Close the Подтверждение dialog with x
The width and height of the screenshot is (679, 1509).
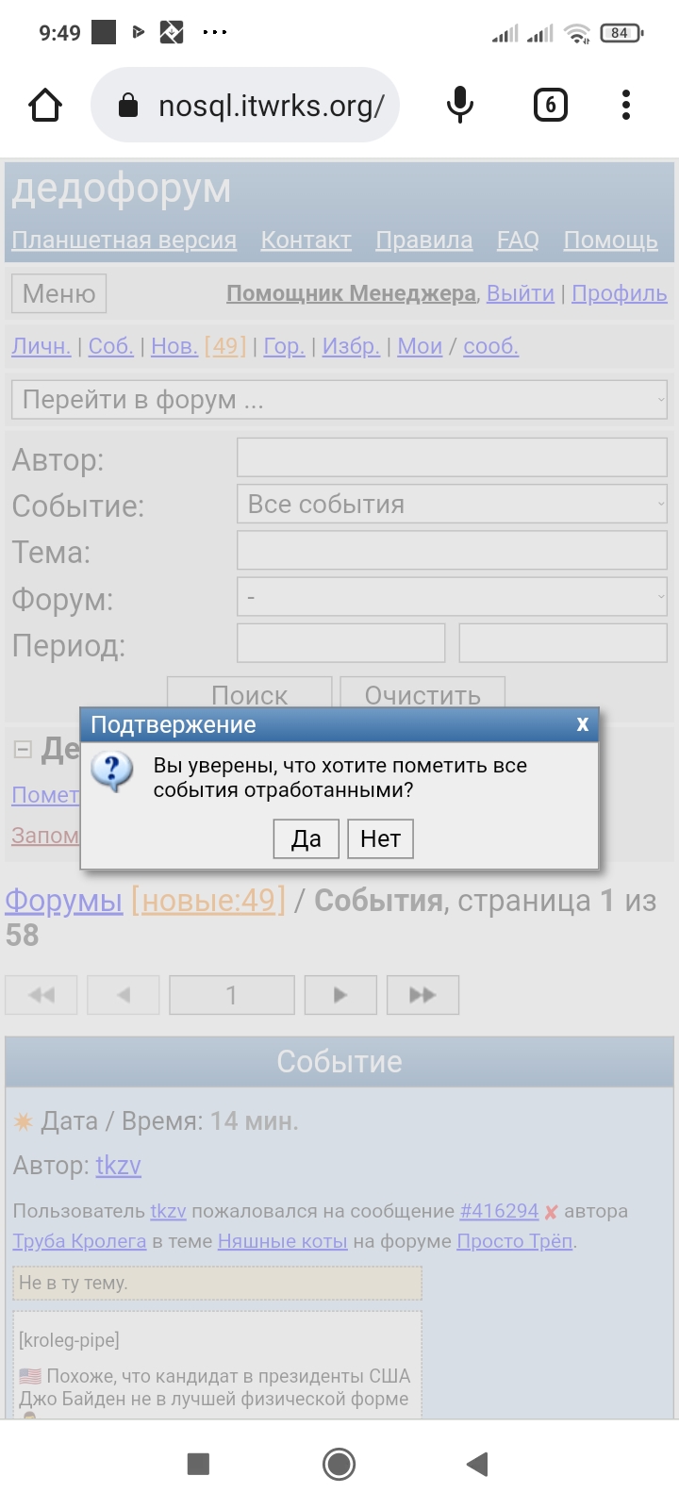click(582, 724)
